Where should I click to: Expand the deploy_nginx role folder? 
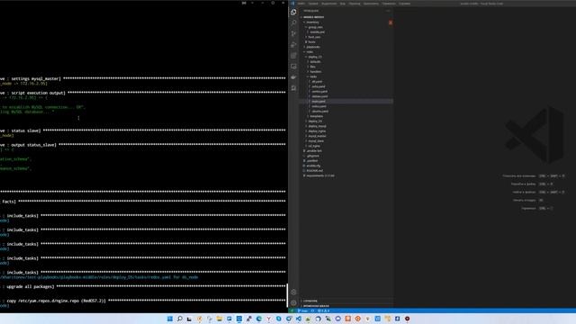click(x=317, y=131)
